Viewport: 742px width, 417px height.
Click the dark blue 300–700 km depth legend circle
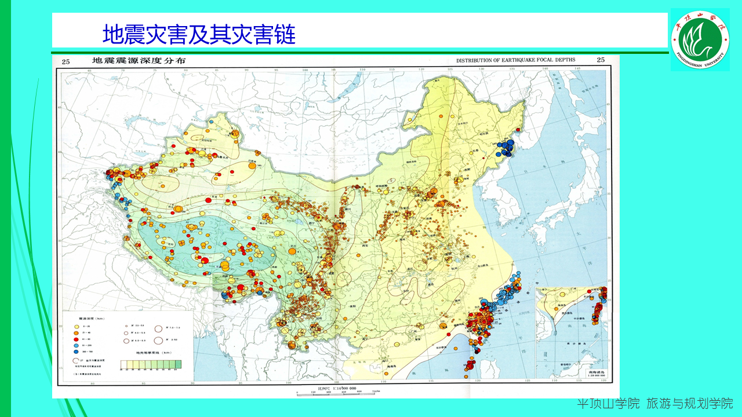click(x=76, y=352)
